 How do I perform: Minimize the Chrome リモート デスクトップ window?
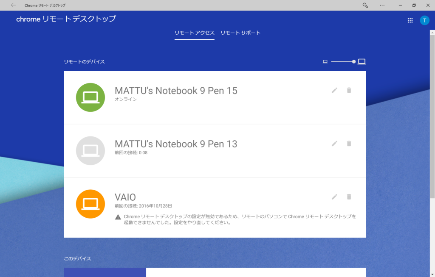(x=400, y=5)
